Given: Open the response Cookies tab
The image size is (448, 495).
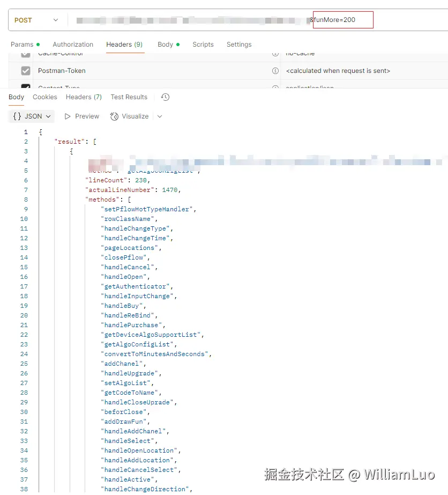Looking at the screenshot, I should pyautogui.click(x=45, y=97).
